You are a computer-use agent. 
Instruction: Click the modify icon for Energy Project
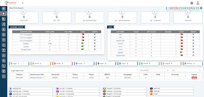[x=95, y=49]
